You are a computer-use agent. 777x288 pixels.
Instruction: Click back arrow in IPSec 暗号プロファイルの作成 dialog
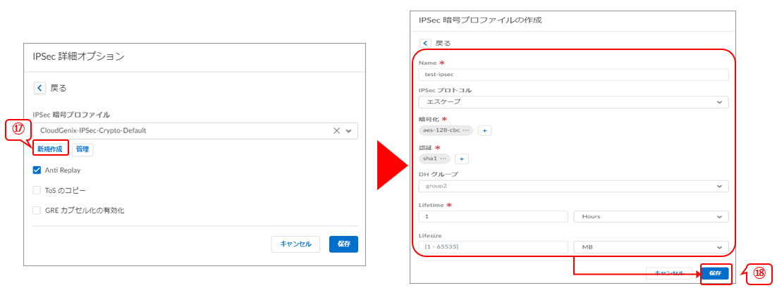point(424,43)
